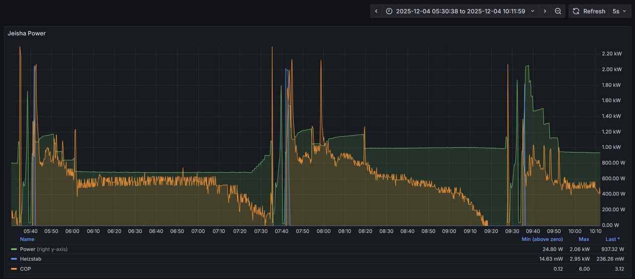
Task: Click COP Min value 0.12
Action: pos(558,269)
